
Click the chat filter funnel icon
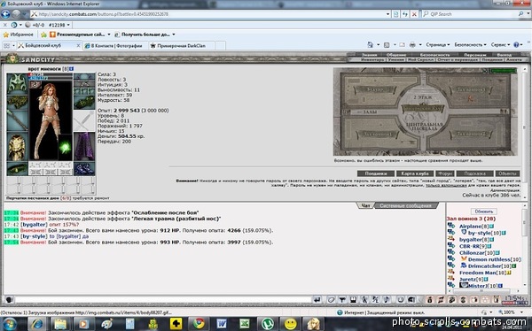click(342, 300)
